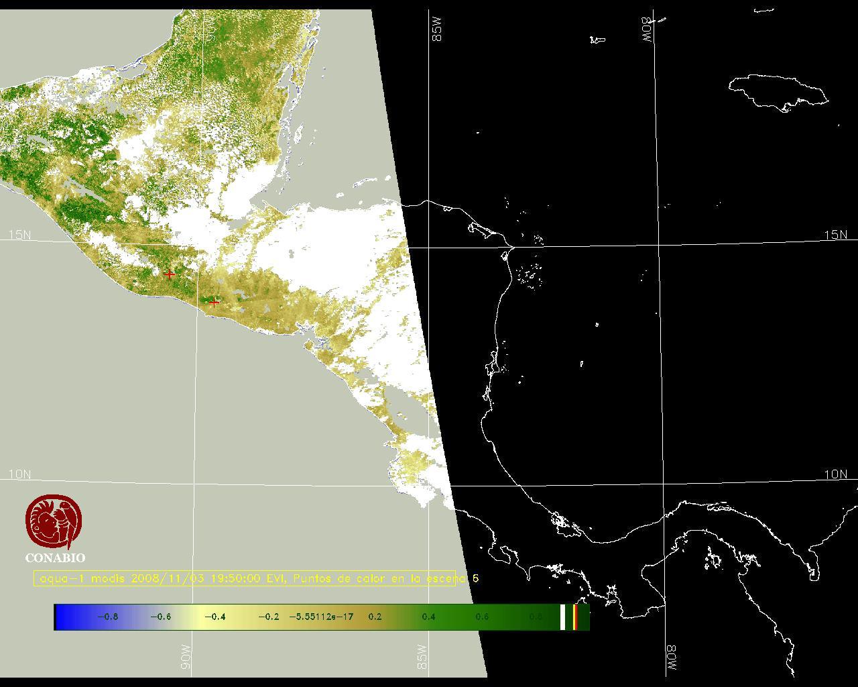Click the CONABIO bird logo emblem
Image resolution: width=858 pixels, height=687 pixels.
(54, 521)
